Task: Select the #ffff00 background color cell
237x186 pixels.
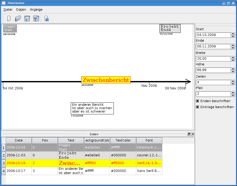Action: [x=97, y=163]
